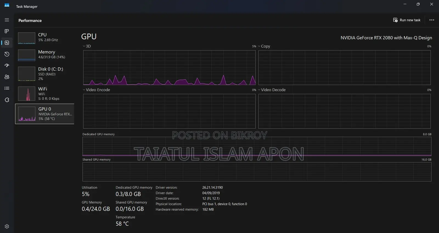439x233 pixels.
Task: Click driver date 04/09/2019
Action: [211, 193]
